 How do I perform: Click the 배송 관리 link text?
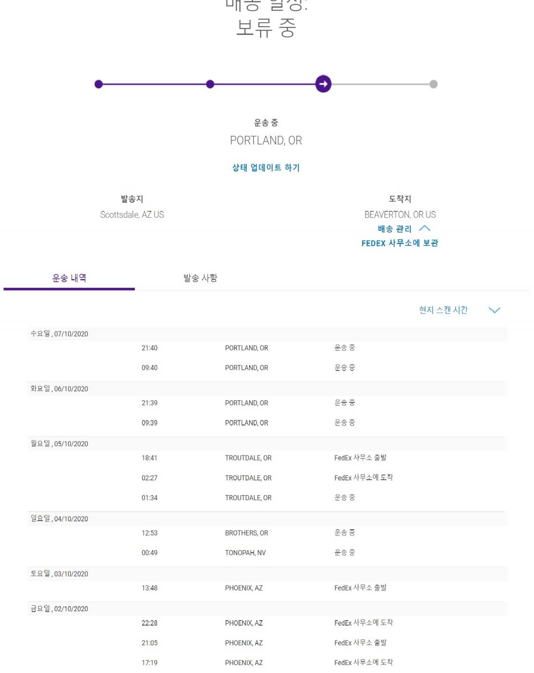[x=394, y=229]
